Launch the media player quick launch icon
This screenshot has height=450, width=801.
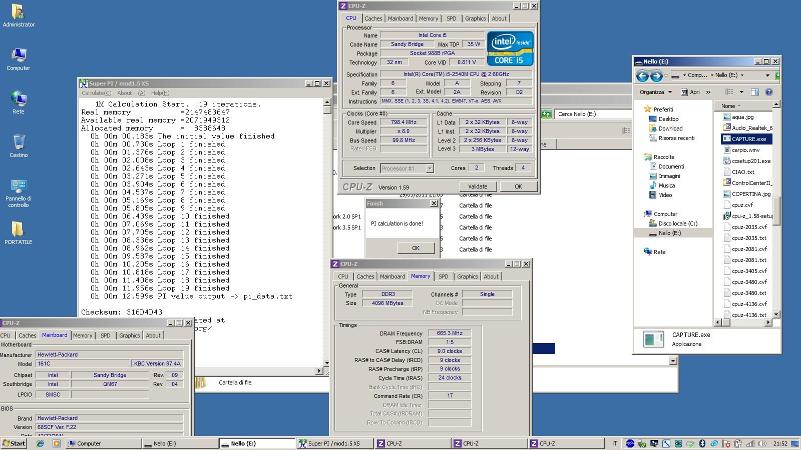tap(56, 443)
